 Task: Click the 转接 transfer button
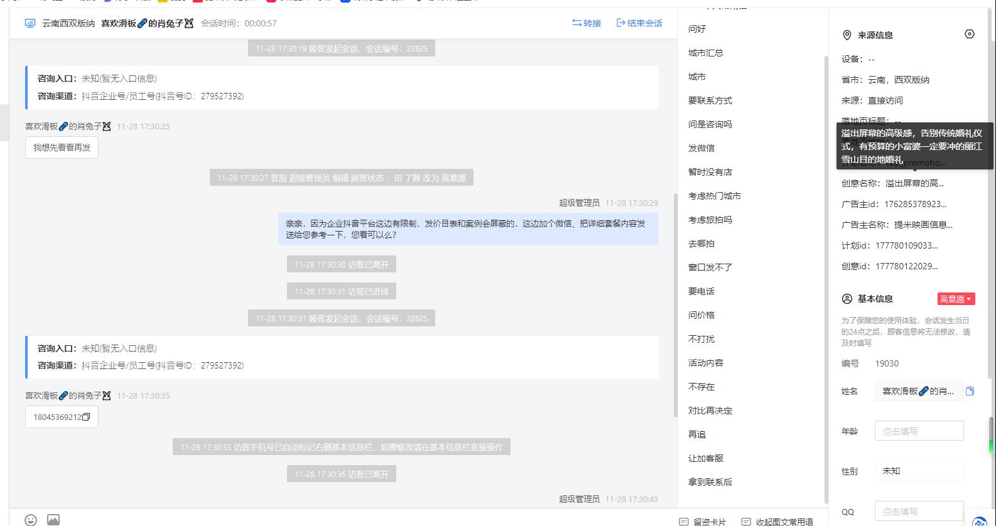pos(587,23)
